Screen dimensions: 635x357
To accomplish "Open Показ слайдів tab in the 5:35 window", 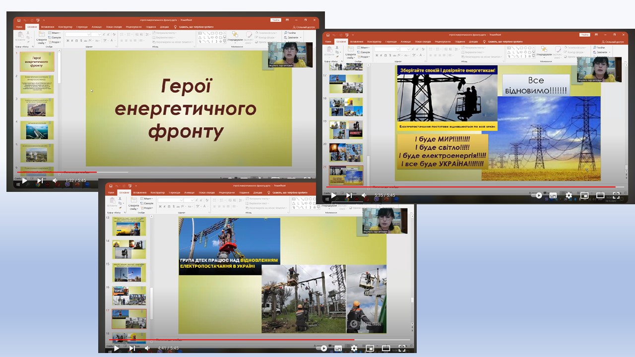I will [423, 42].
